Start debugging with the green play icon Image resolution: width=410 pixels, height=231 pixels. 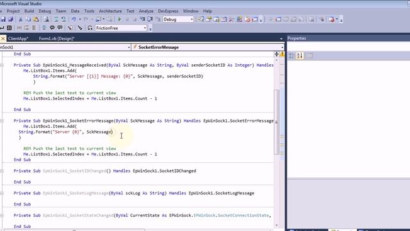[120, 19]
